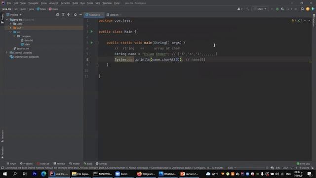Expand the out folder node
This screenshot has height=178, width=316.
tap(11, 28)
